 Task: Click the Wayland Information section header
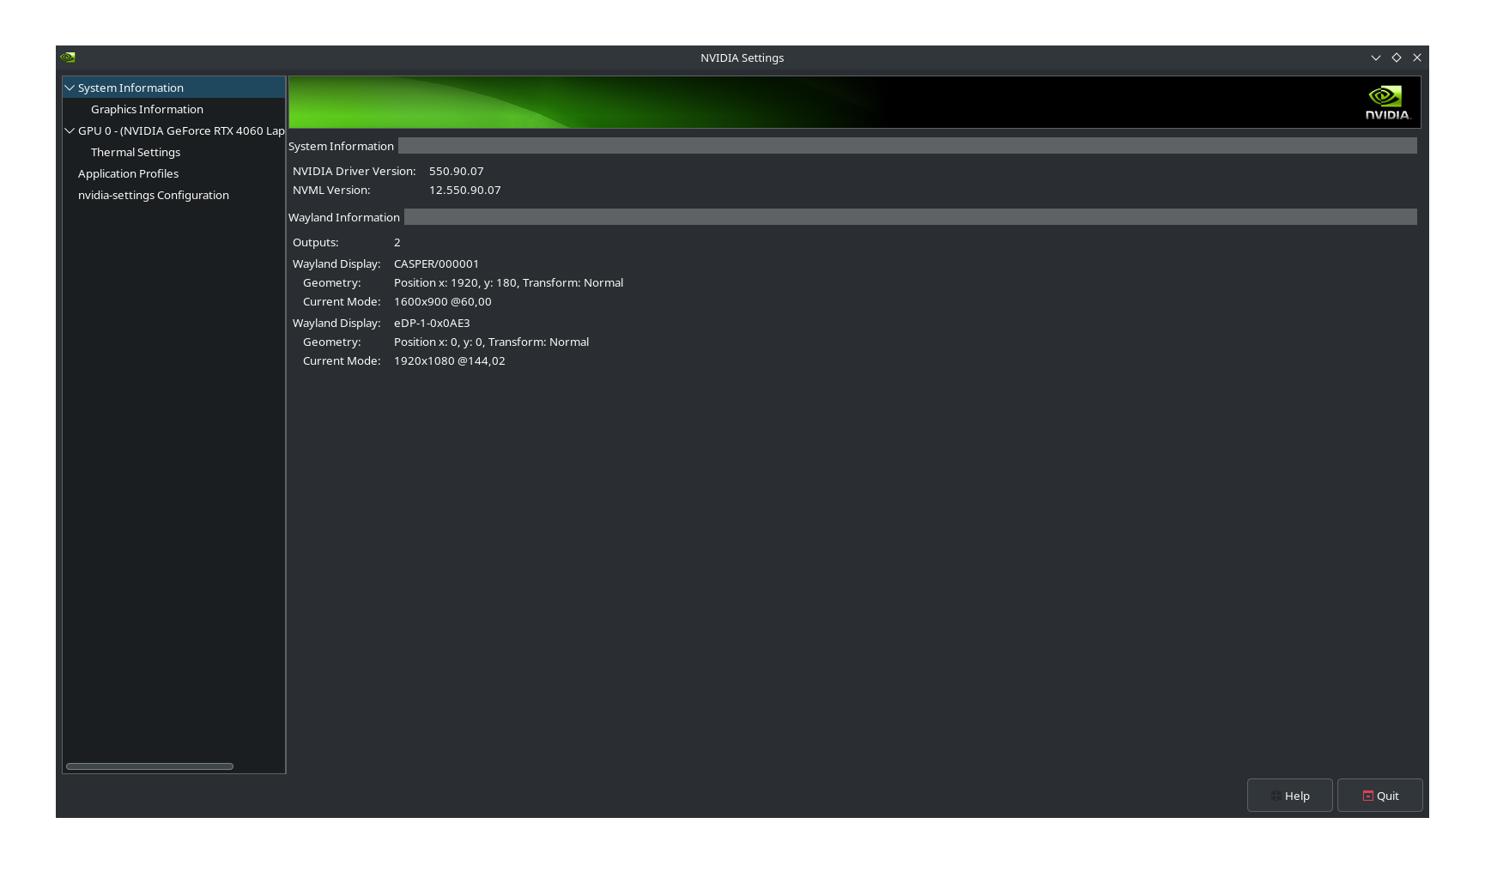tap(344, 217)
